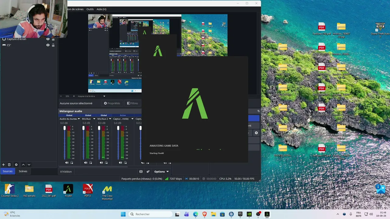Open 2022_041.pdf on the desktop

pos(49,191)
